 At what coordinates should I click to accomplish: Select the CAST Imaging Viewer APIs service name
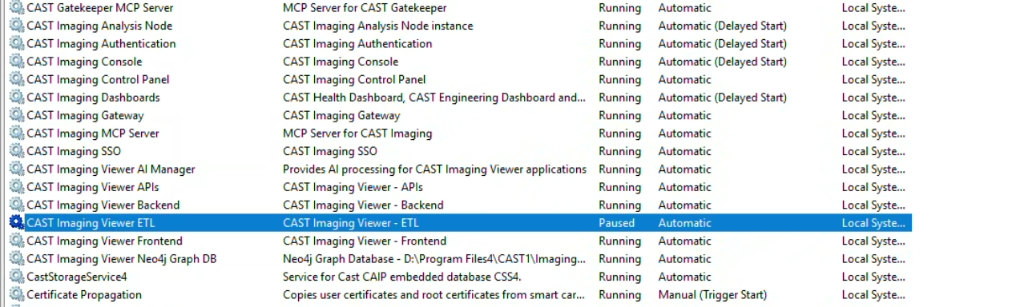(x=92, y=187)
